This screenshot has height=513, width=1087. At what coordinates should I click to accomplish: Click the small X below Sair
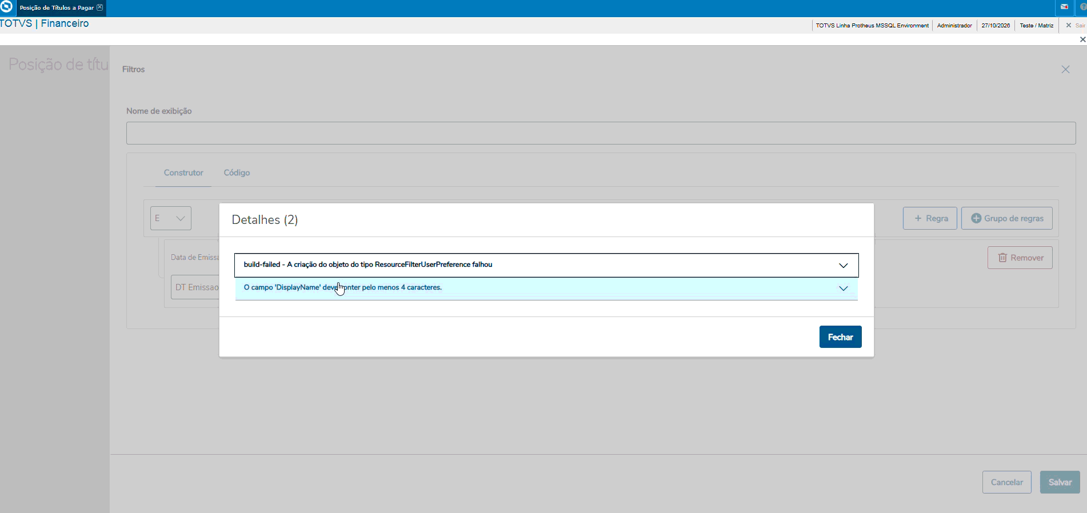[x=1082, y=39]
